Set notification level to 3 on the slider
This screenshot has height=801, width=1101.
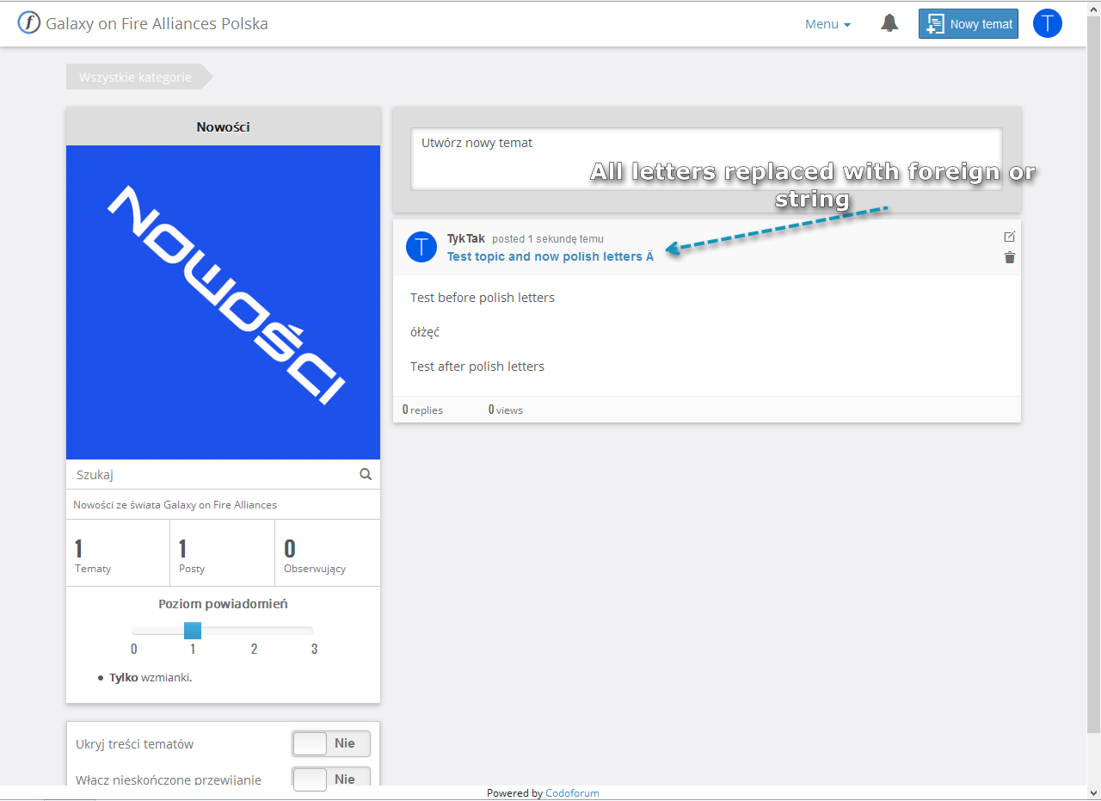(x=314, y=649)
